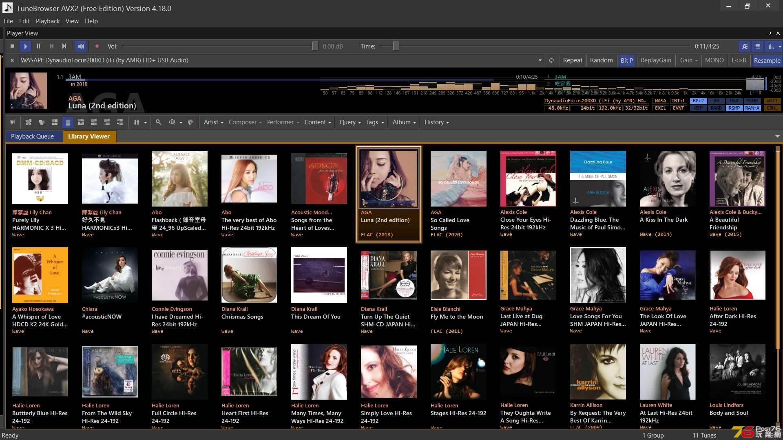Toggle the mute speaker icon
The image size is (783, 440).
click(x=81, y=46)
